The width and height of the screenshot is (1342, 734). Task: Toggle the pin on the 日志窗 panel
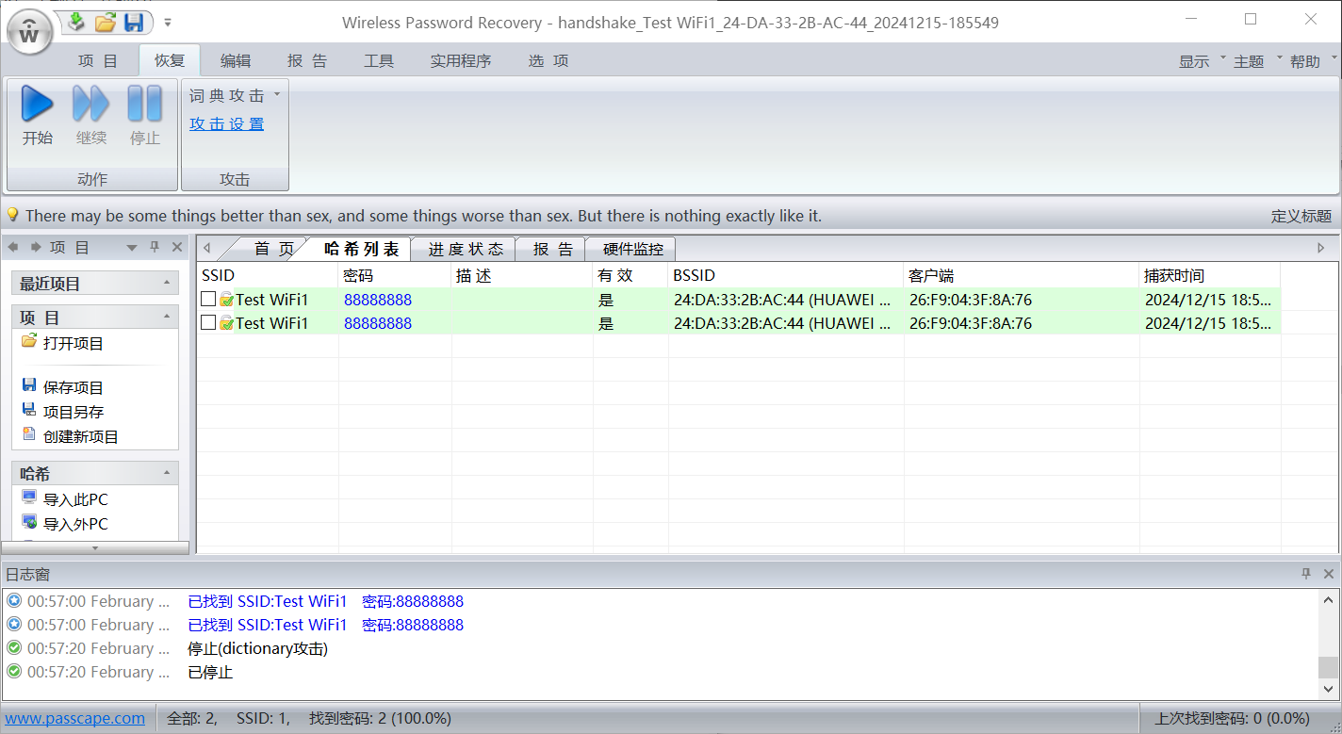pos(1307,573)
